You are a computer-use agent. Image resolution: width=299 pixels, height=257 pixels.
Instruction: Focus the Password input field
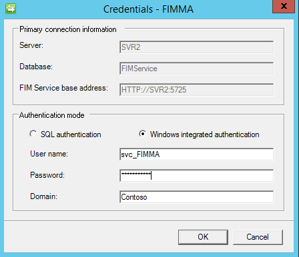(x=197, y=176)
